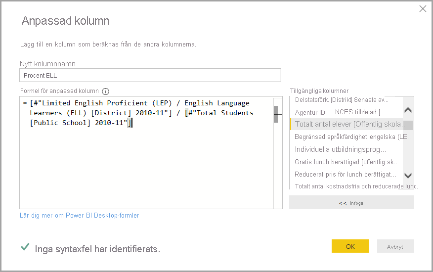Close the Anpassad kolumn dialog
This screenshot has width=433, height=272.
pyautogui.click(x=423, y=9)
